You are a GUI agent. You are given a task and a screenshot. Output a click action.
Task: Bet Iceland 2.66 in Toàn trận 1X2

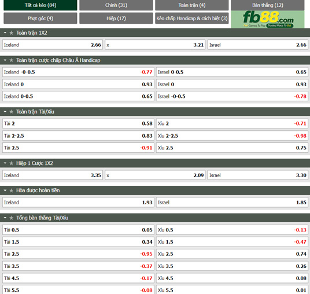pyautogui.click(x=53, y=45)
